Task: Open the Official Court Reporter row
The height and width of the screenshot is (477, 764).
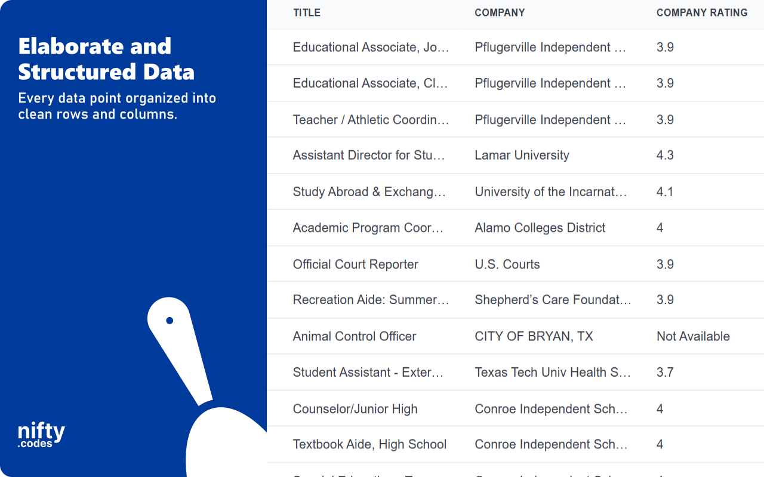Action: pos(515,264)
